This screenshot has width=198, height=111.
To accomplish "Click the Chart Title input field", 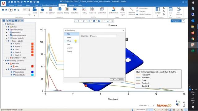I will pyautogui.click(x=103, y=36).
